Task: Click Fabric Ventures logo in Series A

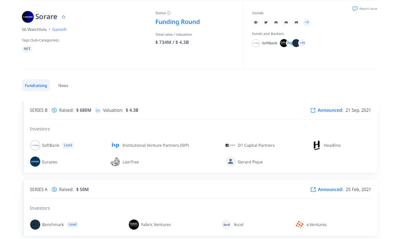Action: coord(134,225)
